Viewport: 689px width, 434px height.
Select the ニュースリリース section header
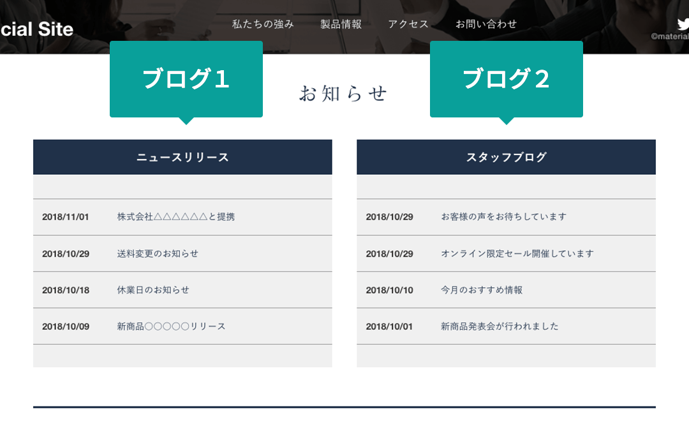[x=182, y=156]
